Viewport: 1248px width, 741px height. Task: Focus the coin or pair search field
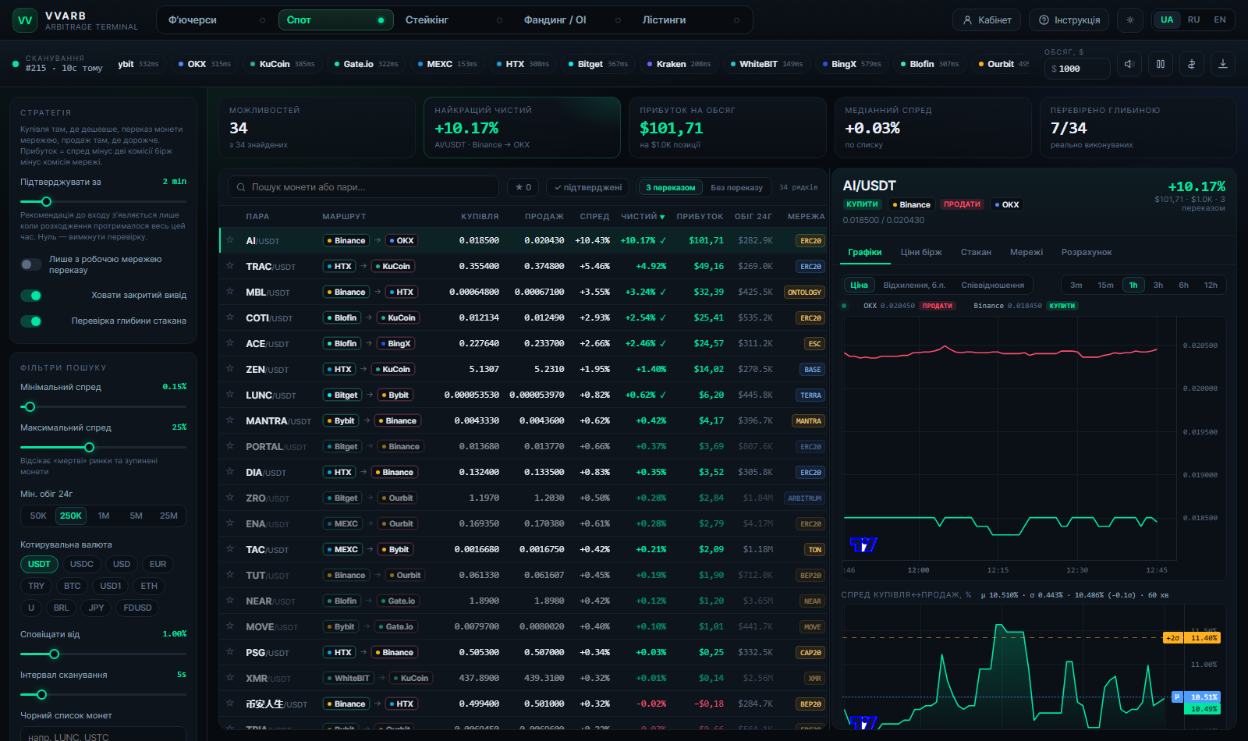[x=363, y=187]
